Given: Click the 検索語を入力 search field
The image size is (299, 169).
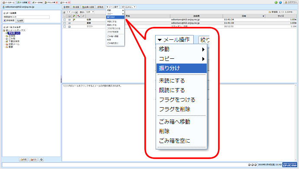Looking at the screenshot, I should 26,17.
